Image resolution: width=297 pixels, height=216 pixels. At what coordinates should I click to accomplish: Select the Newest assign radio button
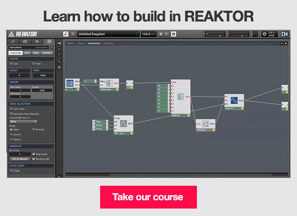tap(11, 135)
